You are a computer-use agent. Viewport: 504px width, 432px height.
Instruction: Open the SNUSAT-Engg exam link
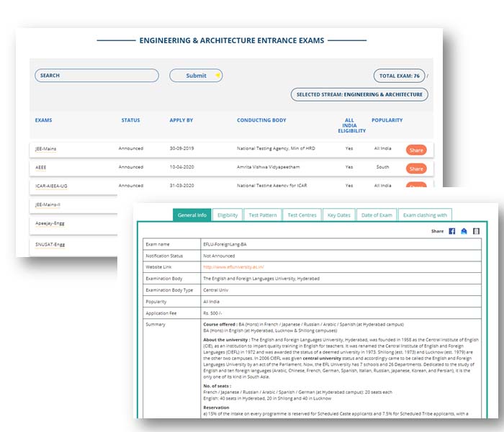pyautogui.click(x=50, y=244)
